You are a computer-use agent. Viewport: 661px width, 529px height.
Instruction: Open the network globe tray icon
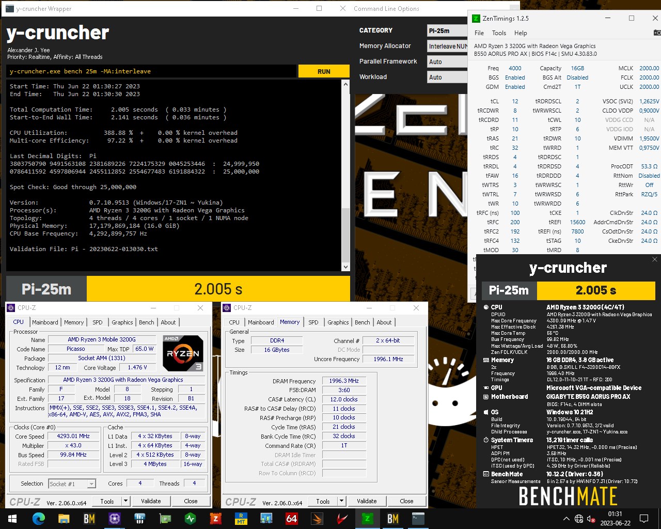[x=579, y=519]
